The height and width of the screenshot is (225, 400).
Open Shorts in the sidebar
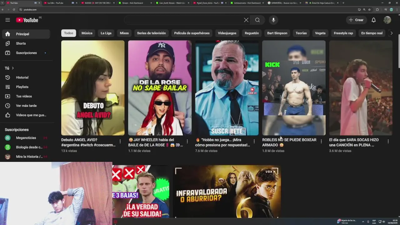click(x=26, y=43)
